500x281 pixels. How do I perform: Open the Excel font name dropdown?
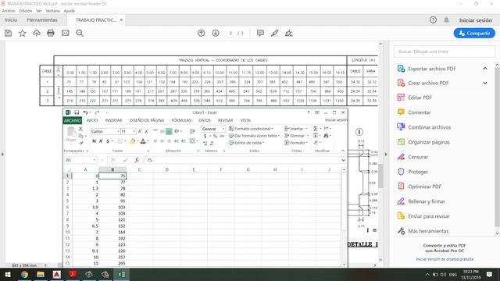118,131
